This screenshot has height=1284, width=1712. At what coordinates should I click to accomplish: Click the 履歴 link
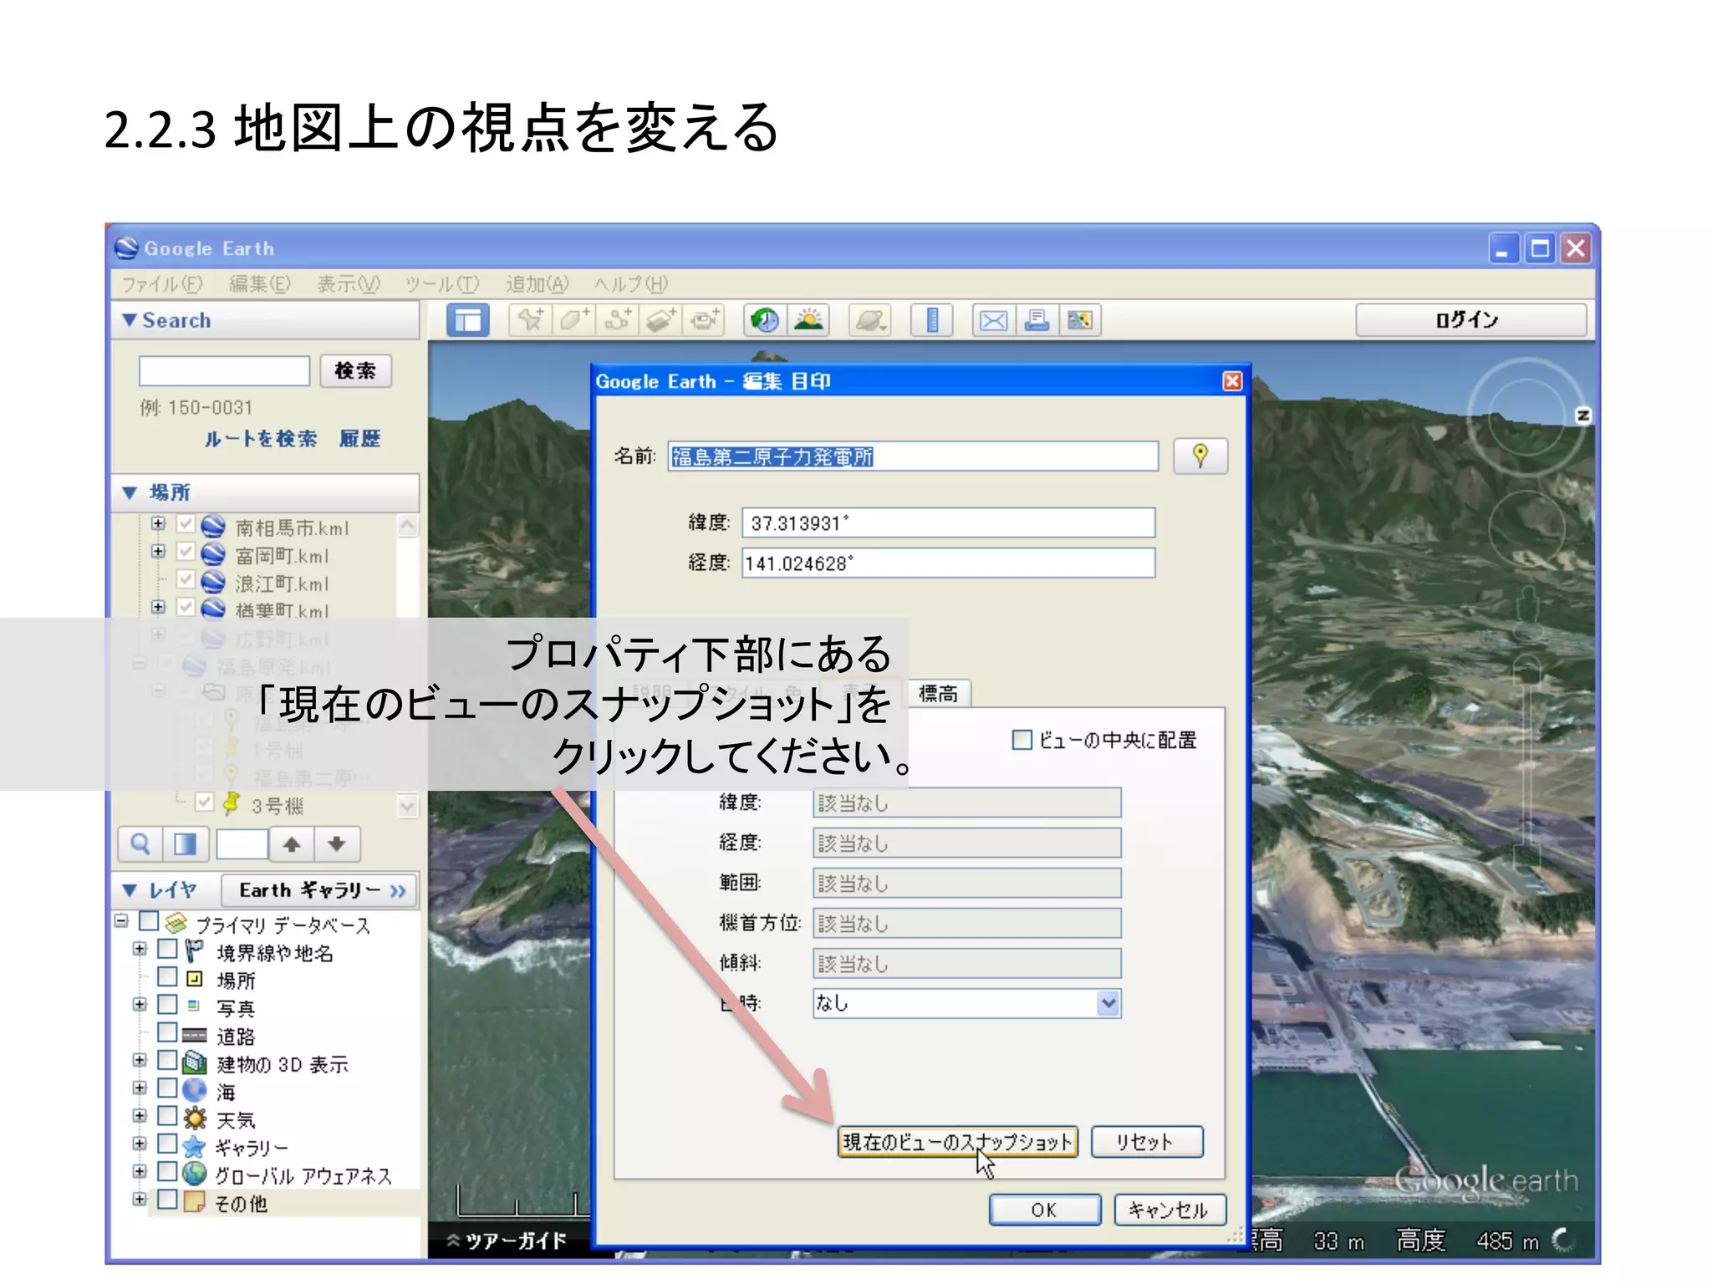tap(360, 439)
